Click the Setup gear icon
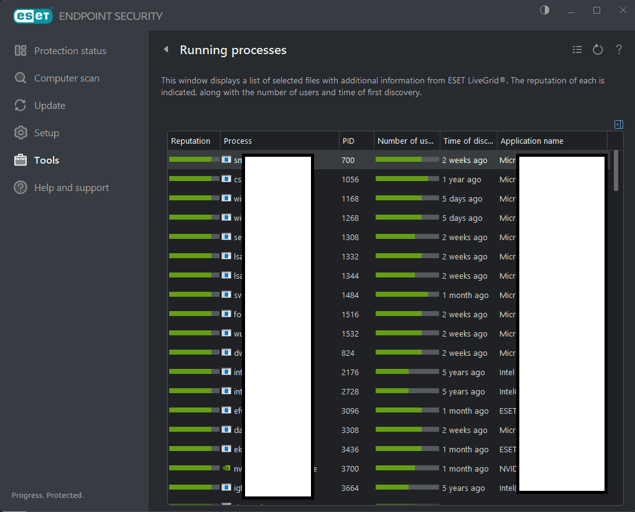The width and height of the screenshot is (635, 512). (21, 133)
